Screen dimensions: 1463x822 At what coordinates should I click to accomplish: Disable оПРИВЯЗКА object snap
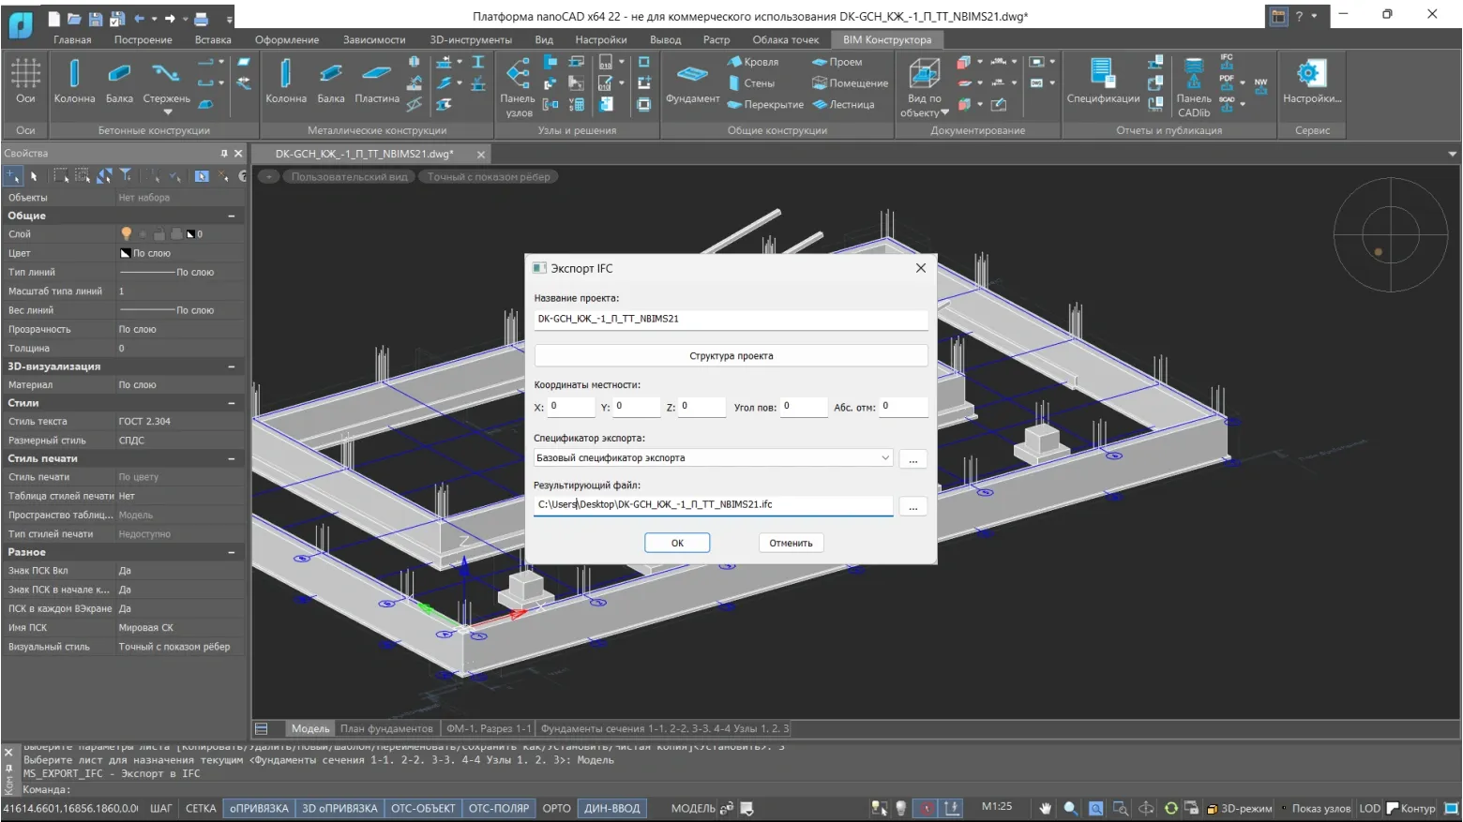pyautogui.click(x=259, y=808)
